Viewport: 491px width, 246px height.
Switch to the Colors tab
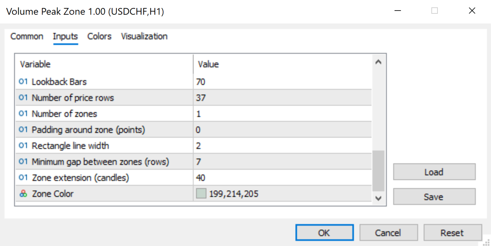tap(99, 36)
